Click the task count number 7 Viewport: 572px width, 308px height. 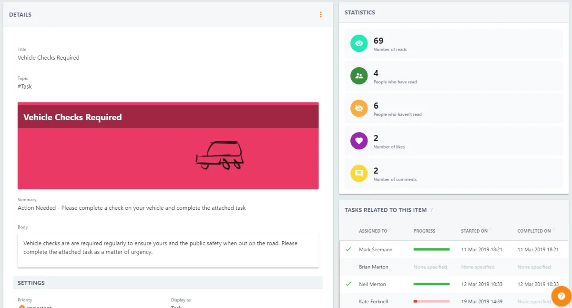(x=431, y=210)
